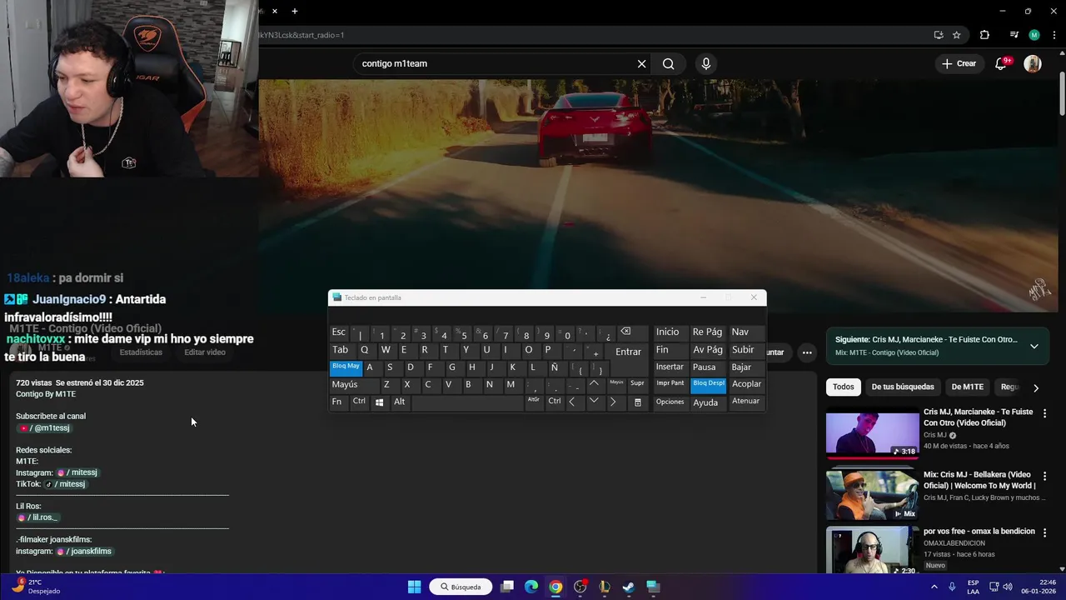Image resolution: width=1066 pixels, height=600 pixels.
Task: Open options for por vos free video
Action: [x=1044, y=532]
